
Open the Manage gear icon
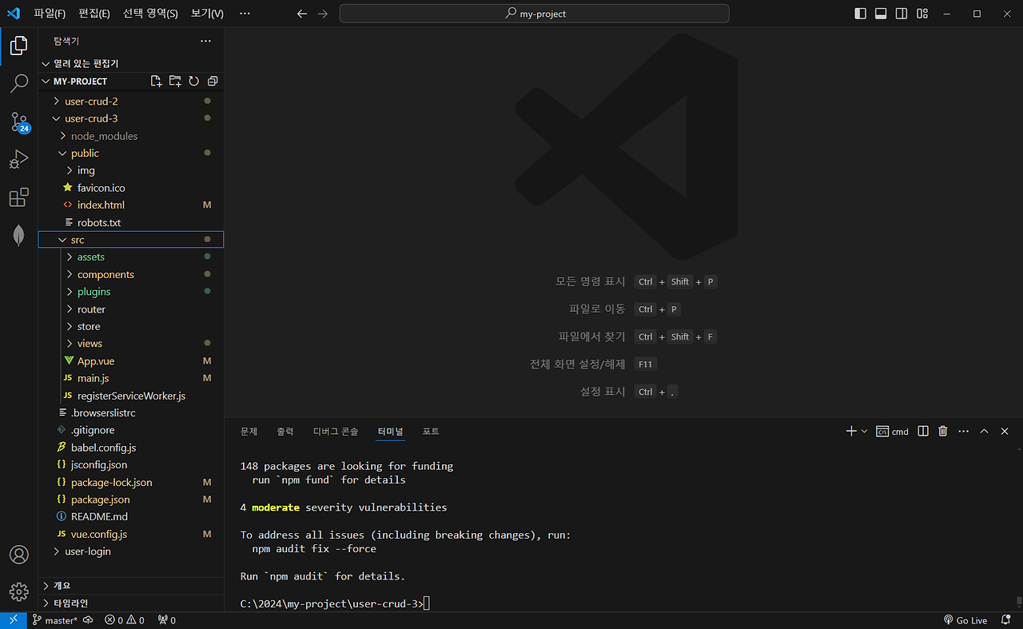(19, 591)
